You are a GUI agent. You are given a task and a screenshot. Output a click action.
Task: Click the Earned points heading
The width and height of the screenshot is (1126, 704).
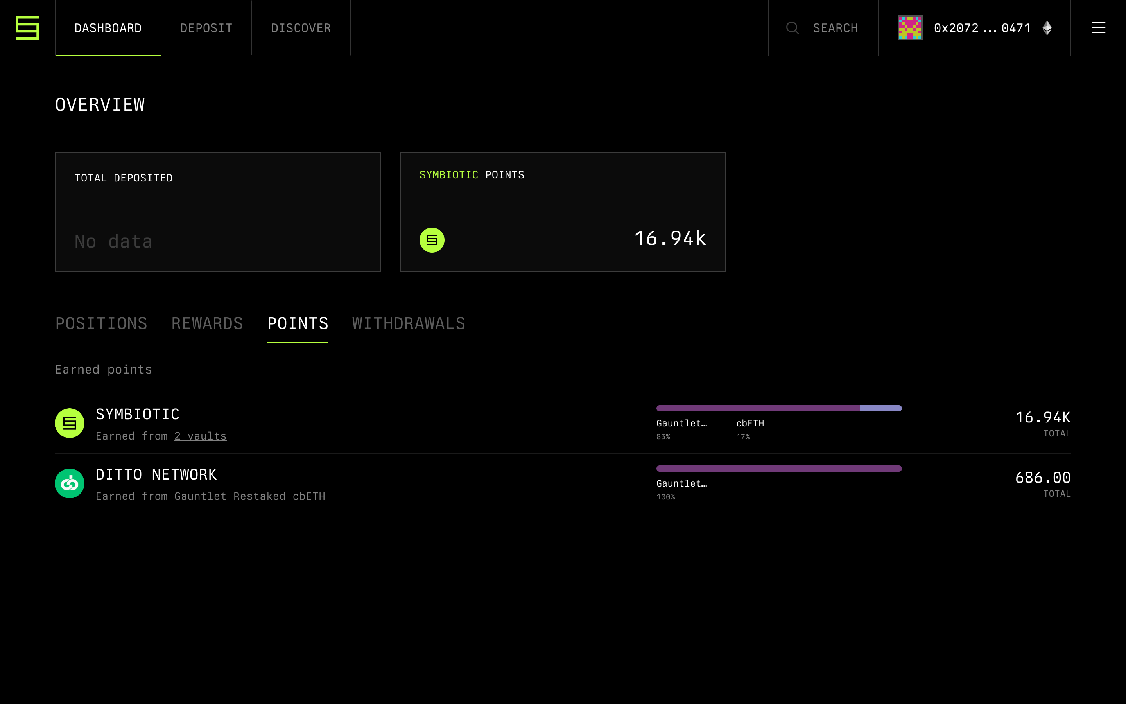(103, 370)
